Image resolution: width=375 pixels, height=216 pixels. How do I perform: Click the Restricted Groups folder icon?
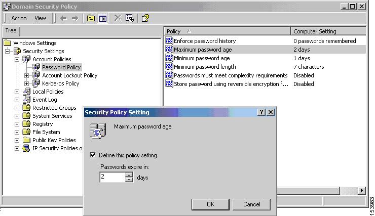(x=26, y=108)
